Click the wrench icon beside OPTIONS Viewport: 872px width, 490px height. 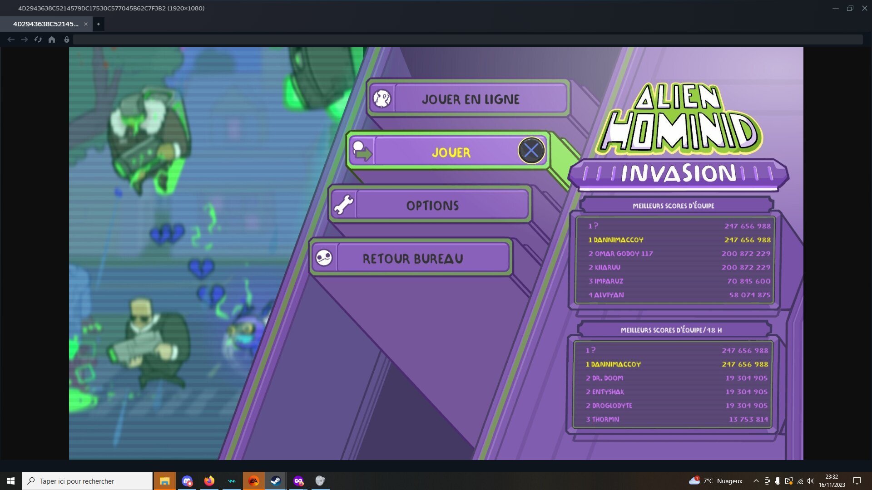point(344,205)
